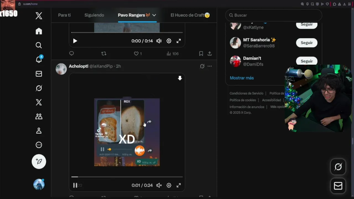Follow @xKatlyne with Seguir button
354x199 pixels.
click(x=307, y=25)
